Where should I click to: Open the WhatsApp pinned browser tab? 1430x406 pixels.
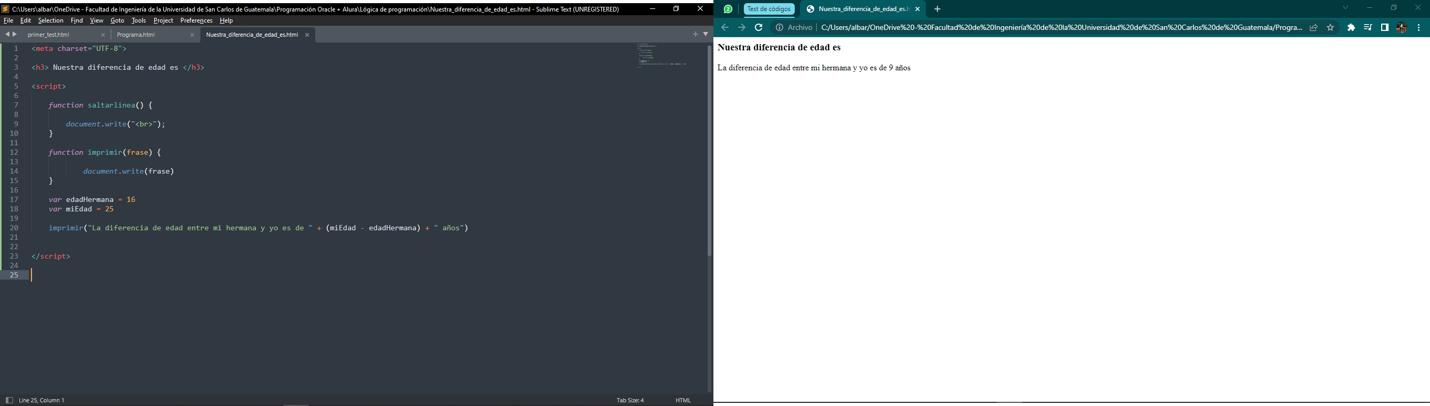pos(728,9)
